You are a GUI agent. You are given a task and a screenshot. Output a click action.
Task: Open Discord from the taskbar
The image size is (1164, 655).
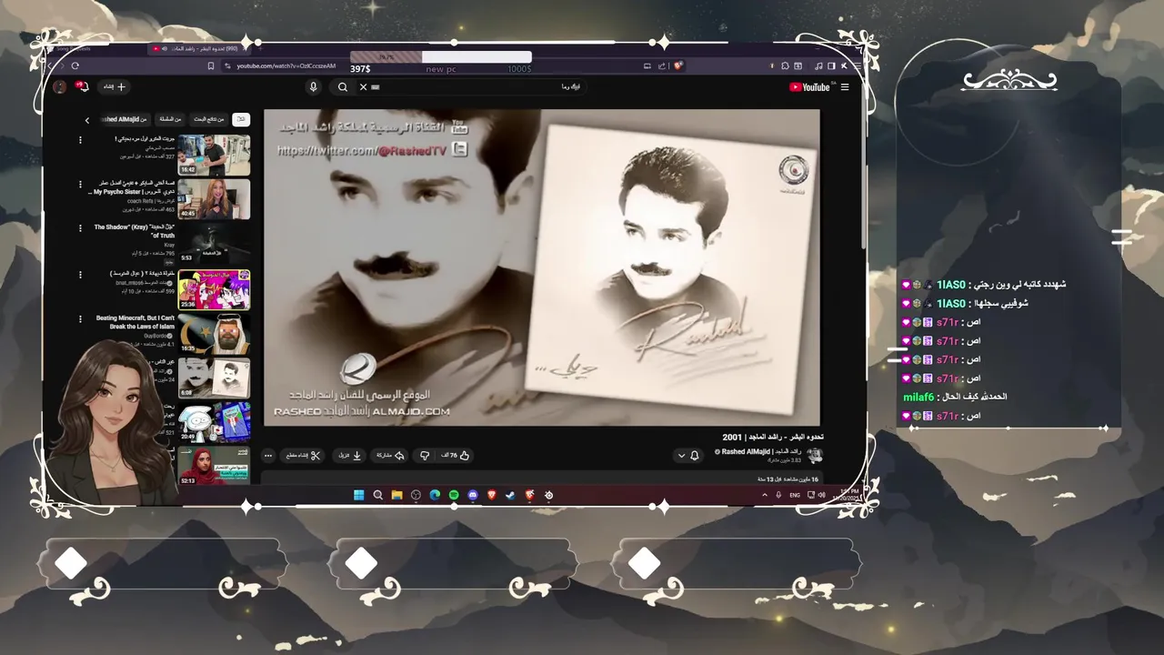click(473, 495)
